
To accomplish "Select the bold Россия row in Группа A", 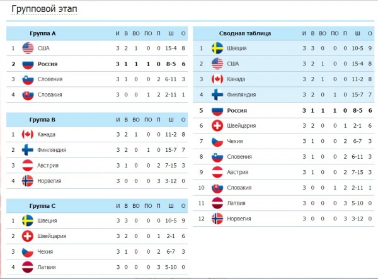I will 97,64.
